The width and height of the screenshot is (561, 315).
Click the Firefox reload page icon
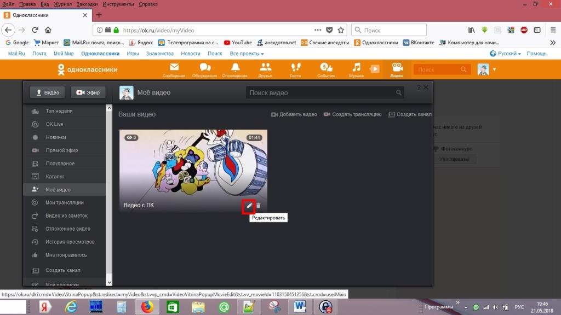(x=35, y=30)
